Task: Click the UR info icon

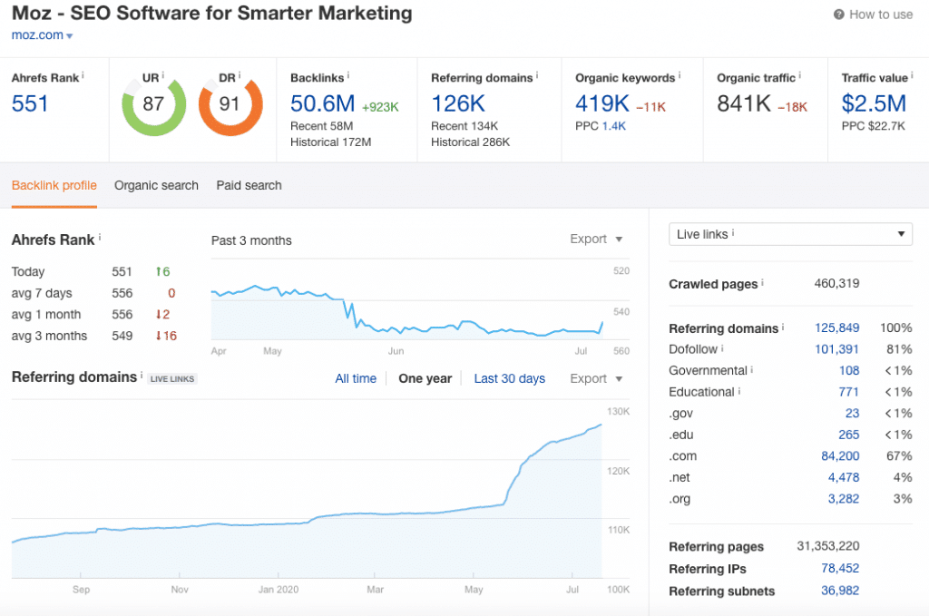Action: click(163, 75)
